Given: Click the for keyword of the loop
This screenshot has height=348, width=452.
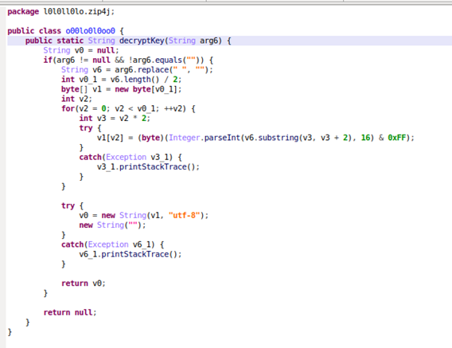Looking at the screenshot, I should [68, 109].
